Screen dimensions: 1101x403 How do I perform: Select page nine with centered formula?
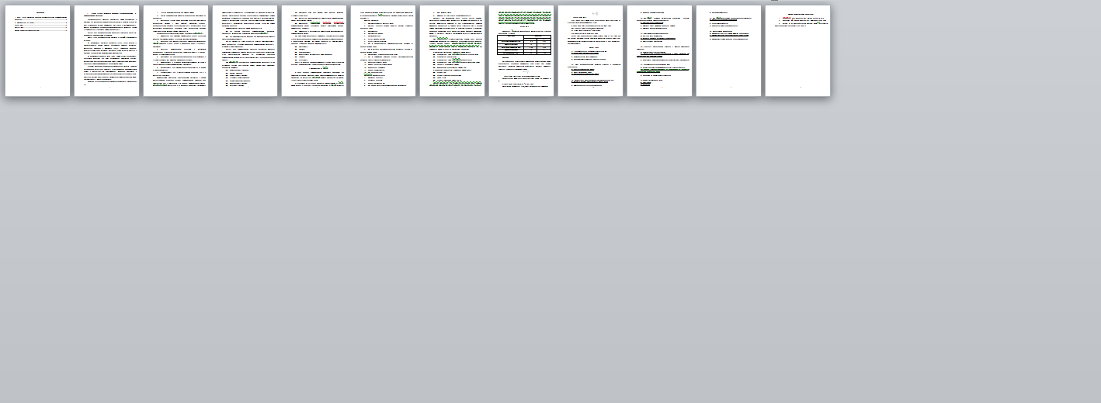(590, 51)
